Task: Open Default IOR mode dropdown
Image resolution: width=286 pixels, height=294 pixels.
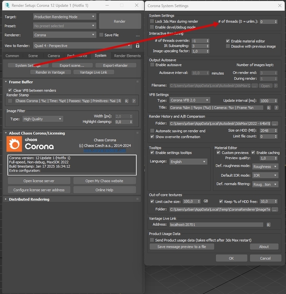Action: coord(265,175)
